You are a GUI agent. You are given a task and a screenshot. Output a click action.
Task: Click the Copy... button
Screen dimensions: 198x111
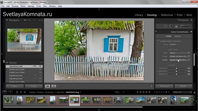pos(15,86)
